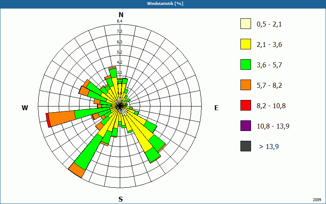The height and width of the screenshot is (204, 326).
Task: Click the legend label '0,5 - 2,1'
Action: (x=269, y=24)
